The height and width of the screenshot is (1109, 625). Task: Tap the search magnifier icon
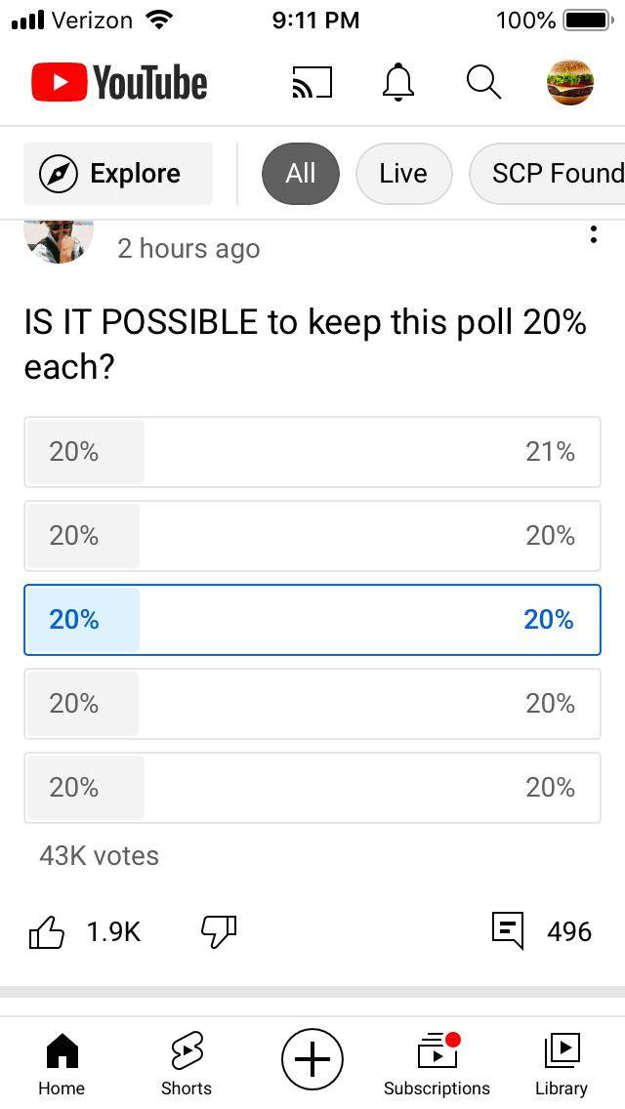[482, 83]
